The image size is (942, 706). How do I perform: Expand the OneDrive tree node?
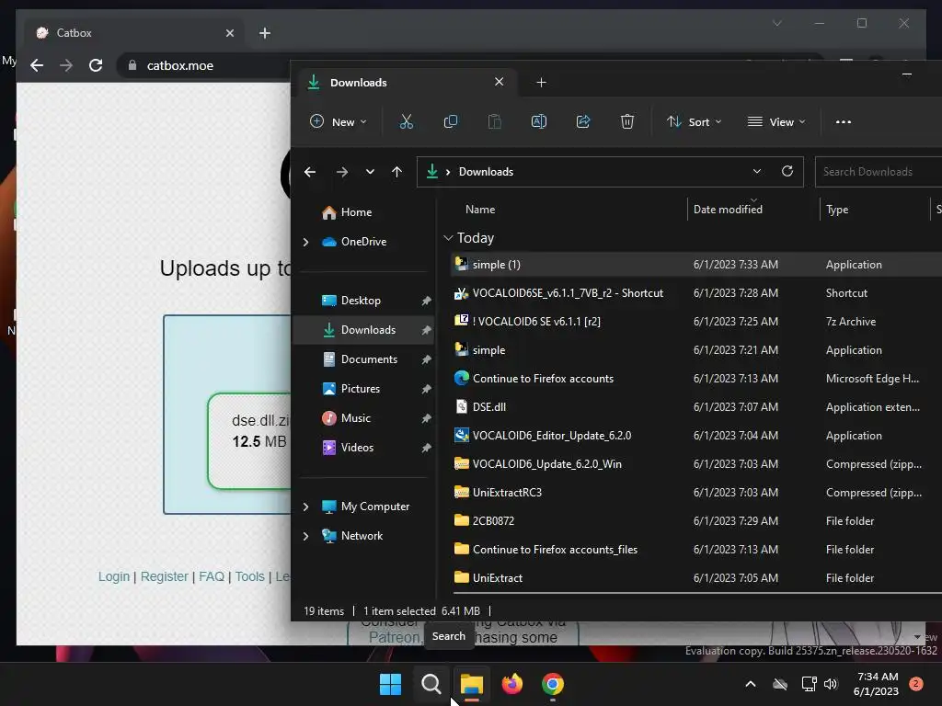click(305, 242)
